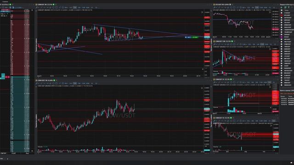The height and width of the screenshot is (165, 294).
Task: Select the BTCUSDT chart title tab
Action: coord(222,5)
